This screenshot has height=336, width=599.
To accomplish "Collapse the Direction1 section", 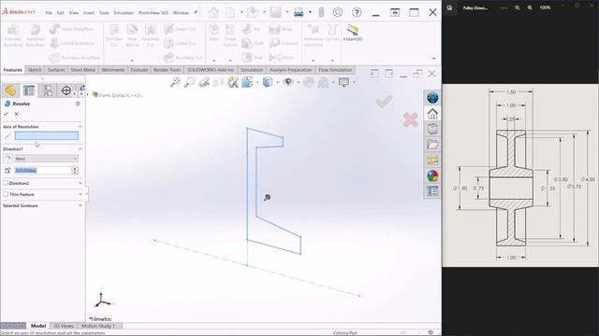I will (x=80, y=149).
